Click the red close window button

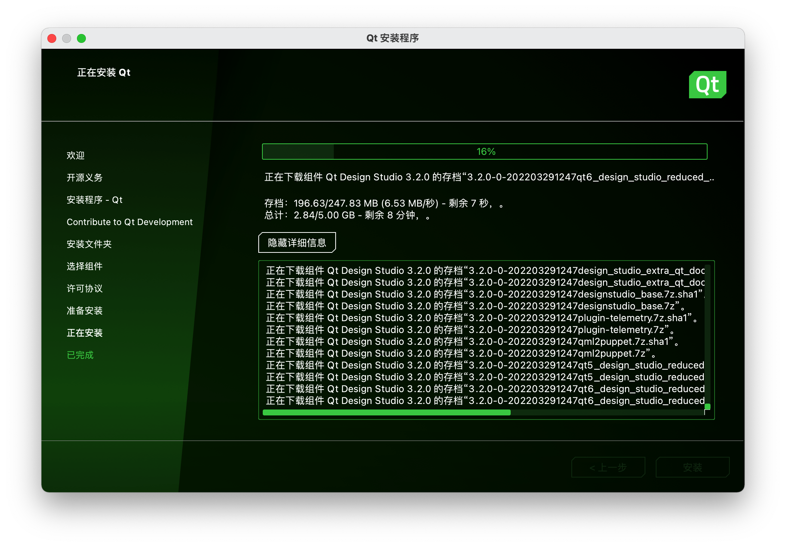click(52, 38)
